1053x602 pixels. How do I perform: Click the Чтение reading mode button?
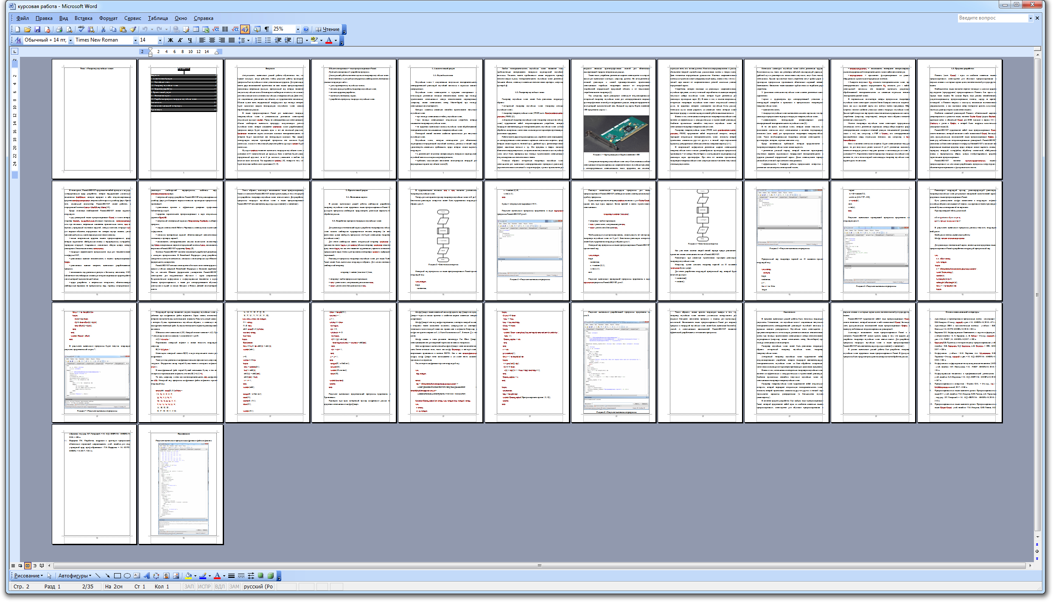328,29
